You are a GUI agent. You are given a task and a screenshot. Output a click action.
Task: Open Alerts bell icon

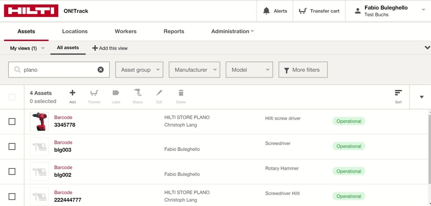point(266,11)
